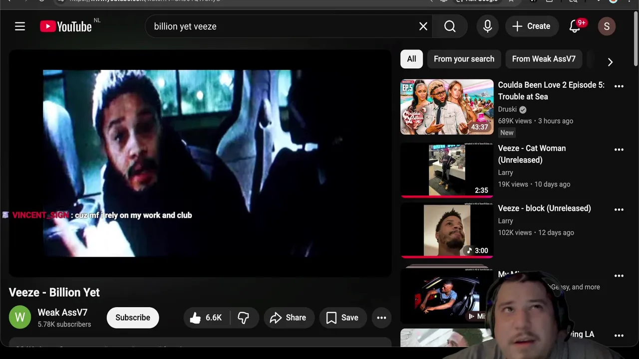Select From Weak AssV7 chip
The width and height of the screenshot is (639, 359).
544,59
